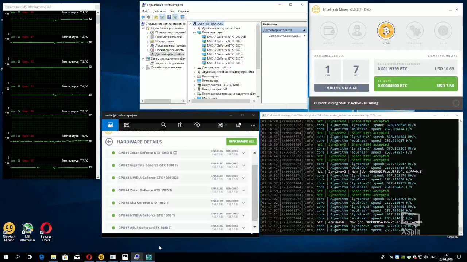
Task: Collapse the Служебные программы tree node
Action: 143,28
